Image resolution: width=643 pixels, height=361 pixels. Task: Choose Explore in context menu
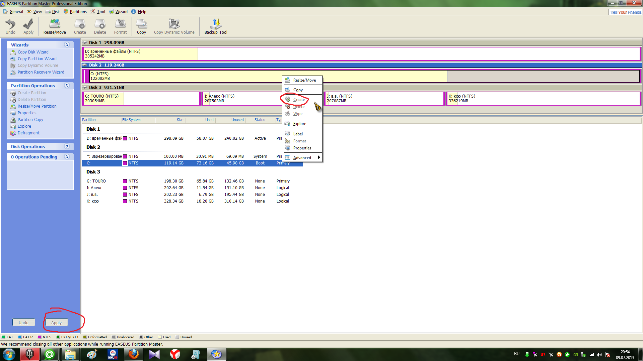pyautogui.click(x=302, y=124)
